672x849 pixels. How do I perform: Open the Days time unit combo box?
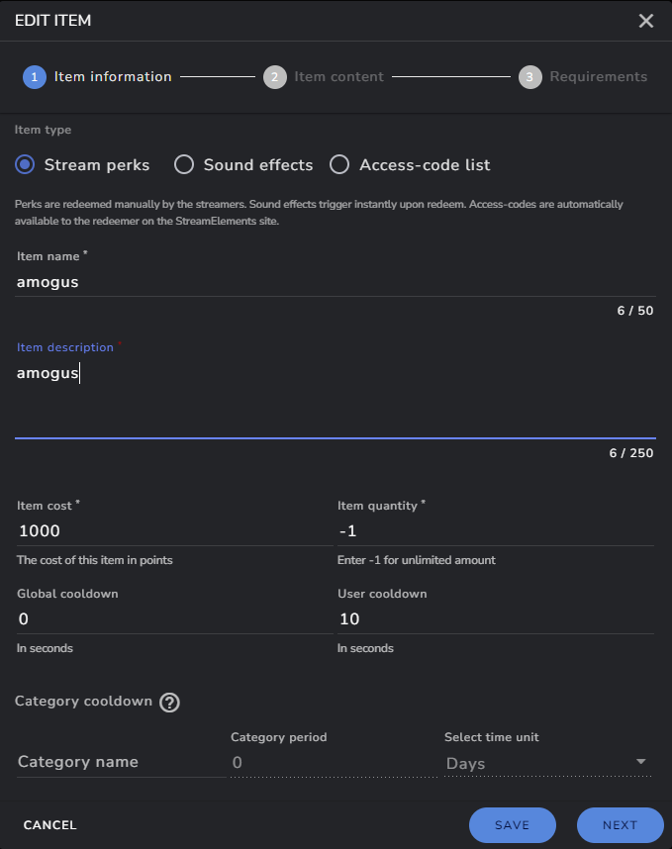coord(547,763)
